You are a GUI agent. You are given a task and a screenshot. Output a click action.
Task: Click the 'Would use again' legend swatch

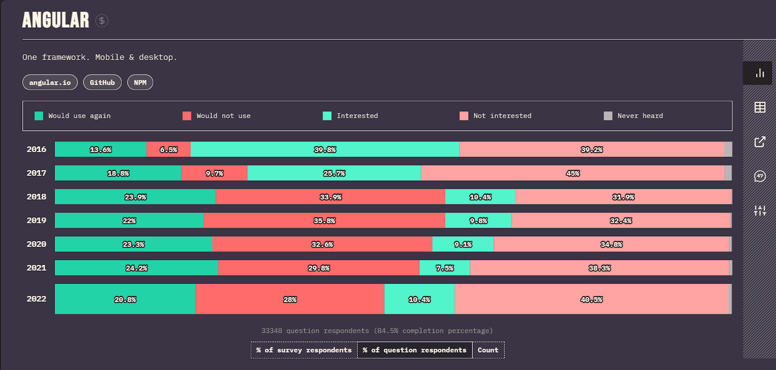(39, 116)
